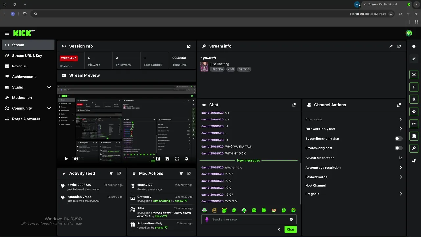Toggle the mod actions widget in right sidebar
The height and width of the screenshot is (237, 421).
pos(414,99)
